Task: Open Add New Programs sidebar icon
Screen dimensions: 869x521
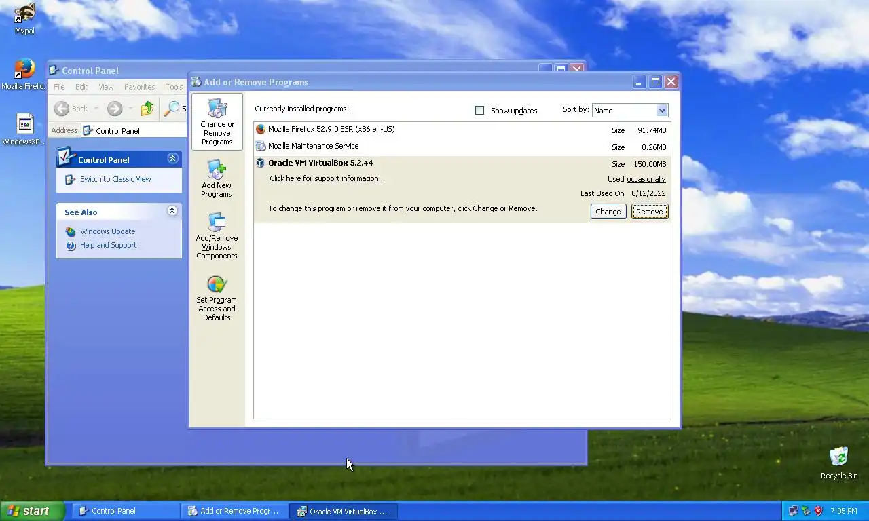Action: tap(217, 170)
